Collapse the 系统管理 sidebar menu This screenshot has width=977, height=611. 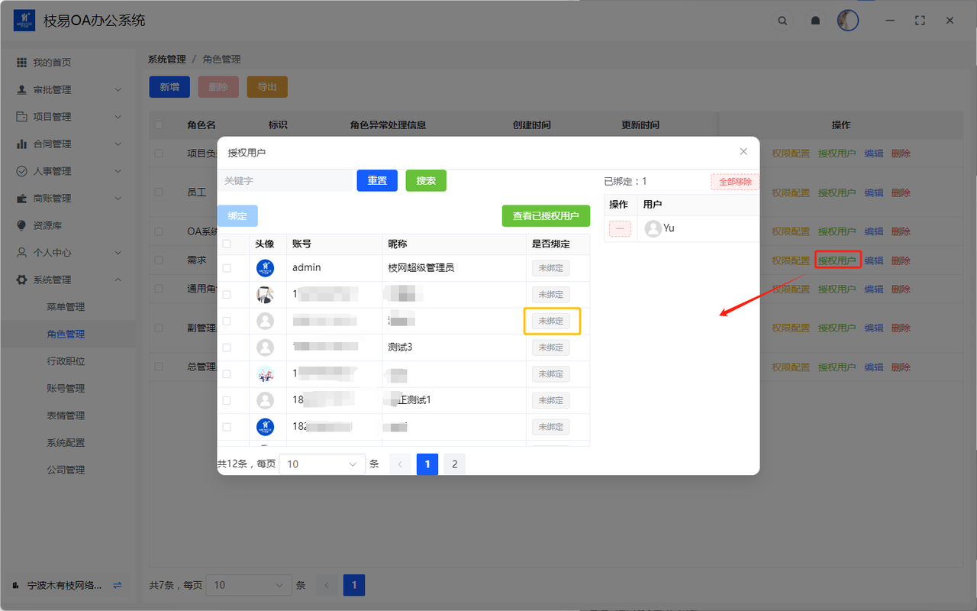[x=69, y=280]
